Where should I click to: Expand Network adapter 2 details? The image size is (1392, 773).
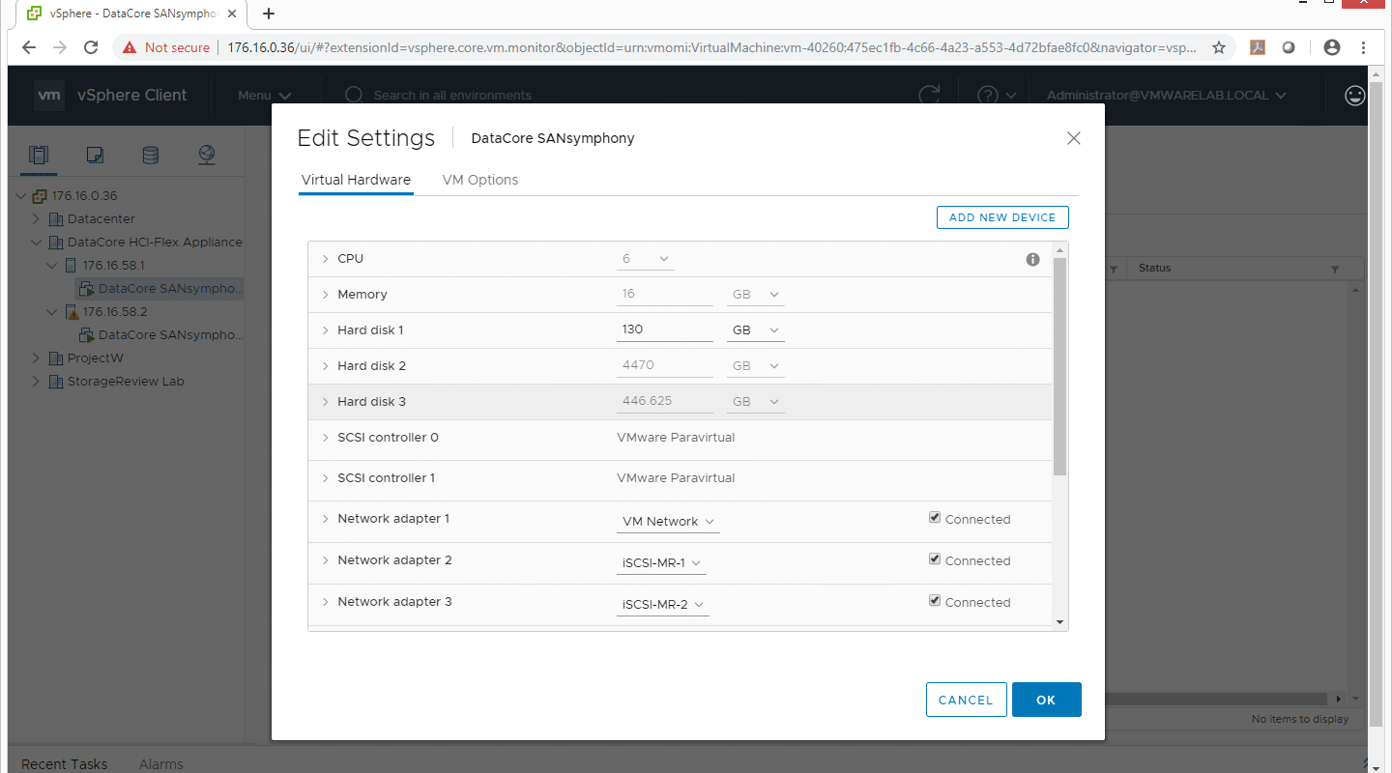coord(326,560)
